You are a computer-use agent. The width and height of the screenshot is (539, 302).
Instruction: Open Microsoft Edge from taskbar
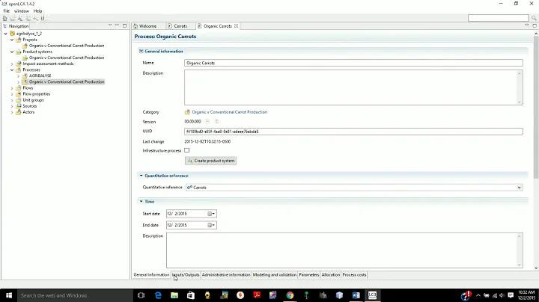coord(158,295)
